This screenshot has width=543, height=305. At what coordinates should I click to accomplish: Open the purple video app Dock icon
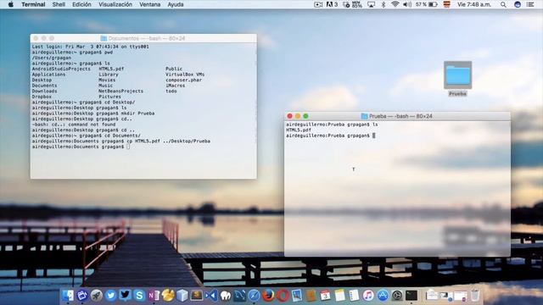click(82, 296)
